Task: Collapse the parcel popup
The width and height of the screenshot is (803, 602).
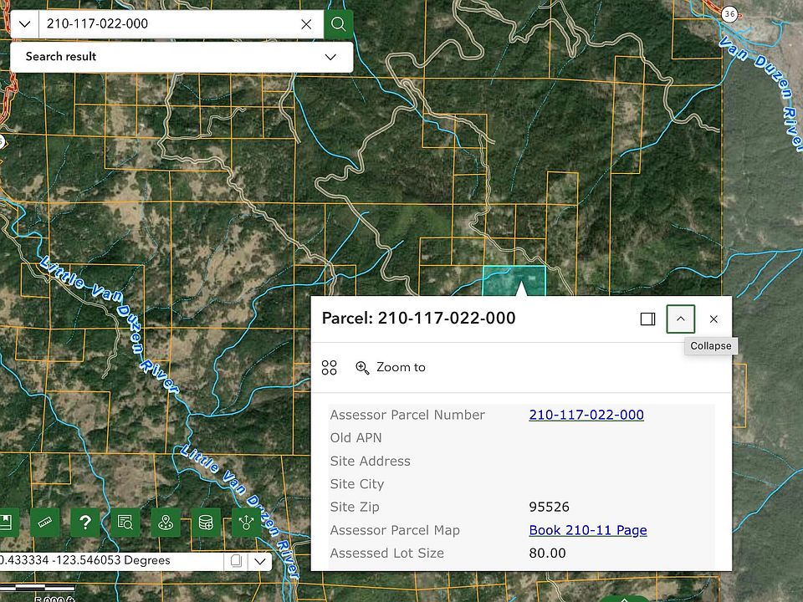Action: pos(681,319)
